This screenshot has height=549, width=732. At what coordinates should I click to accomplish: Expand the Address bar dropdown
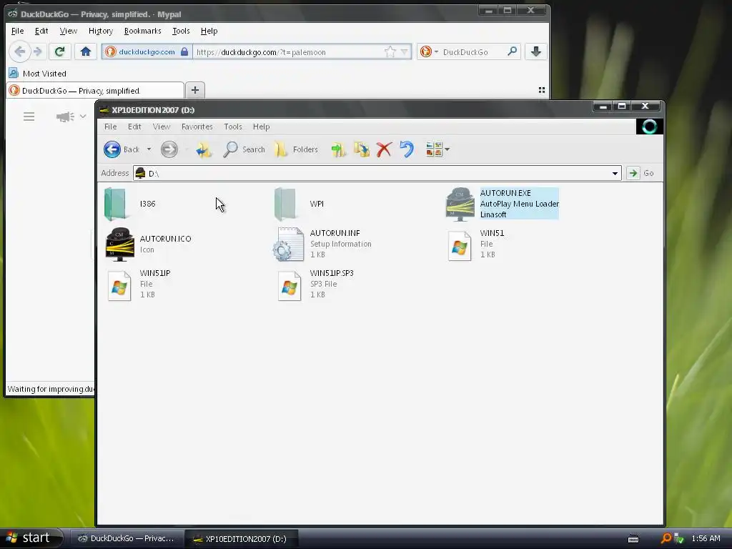(x=615, y=173)
